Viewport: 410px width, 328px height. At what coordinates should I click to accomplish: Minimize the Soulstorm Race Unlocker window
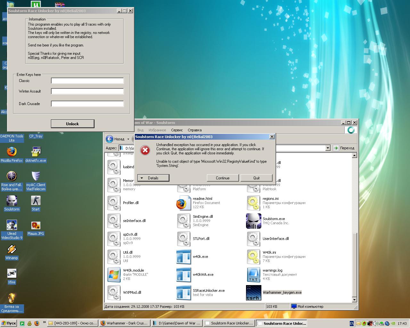coord(119,11)
